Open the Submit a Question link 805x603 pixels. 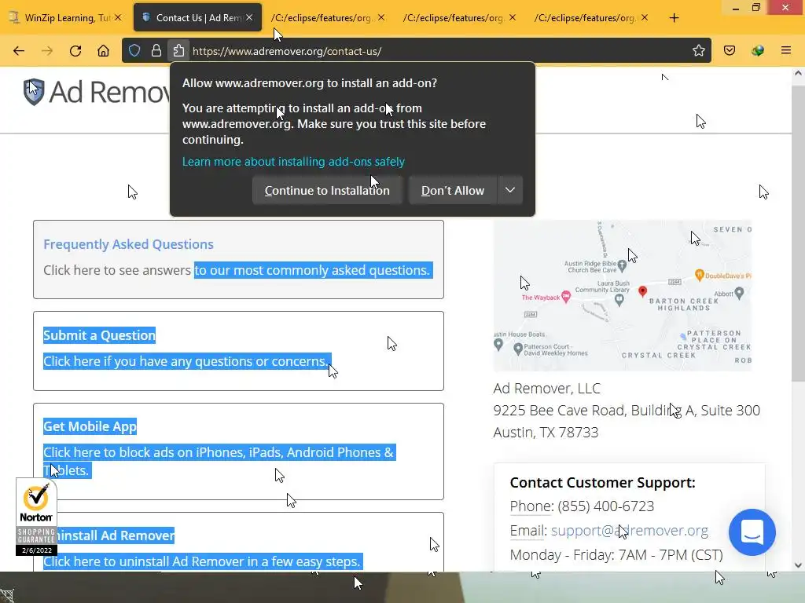coord(100,335)
